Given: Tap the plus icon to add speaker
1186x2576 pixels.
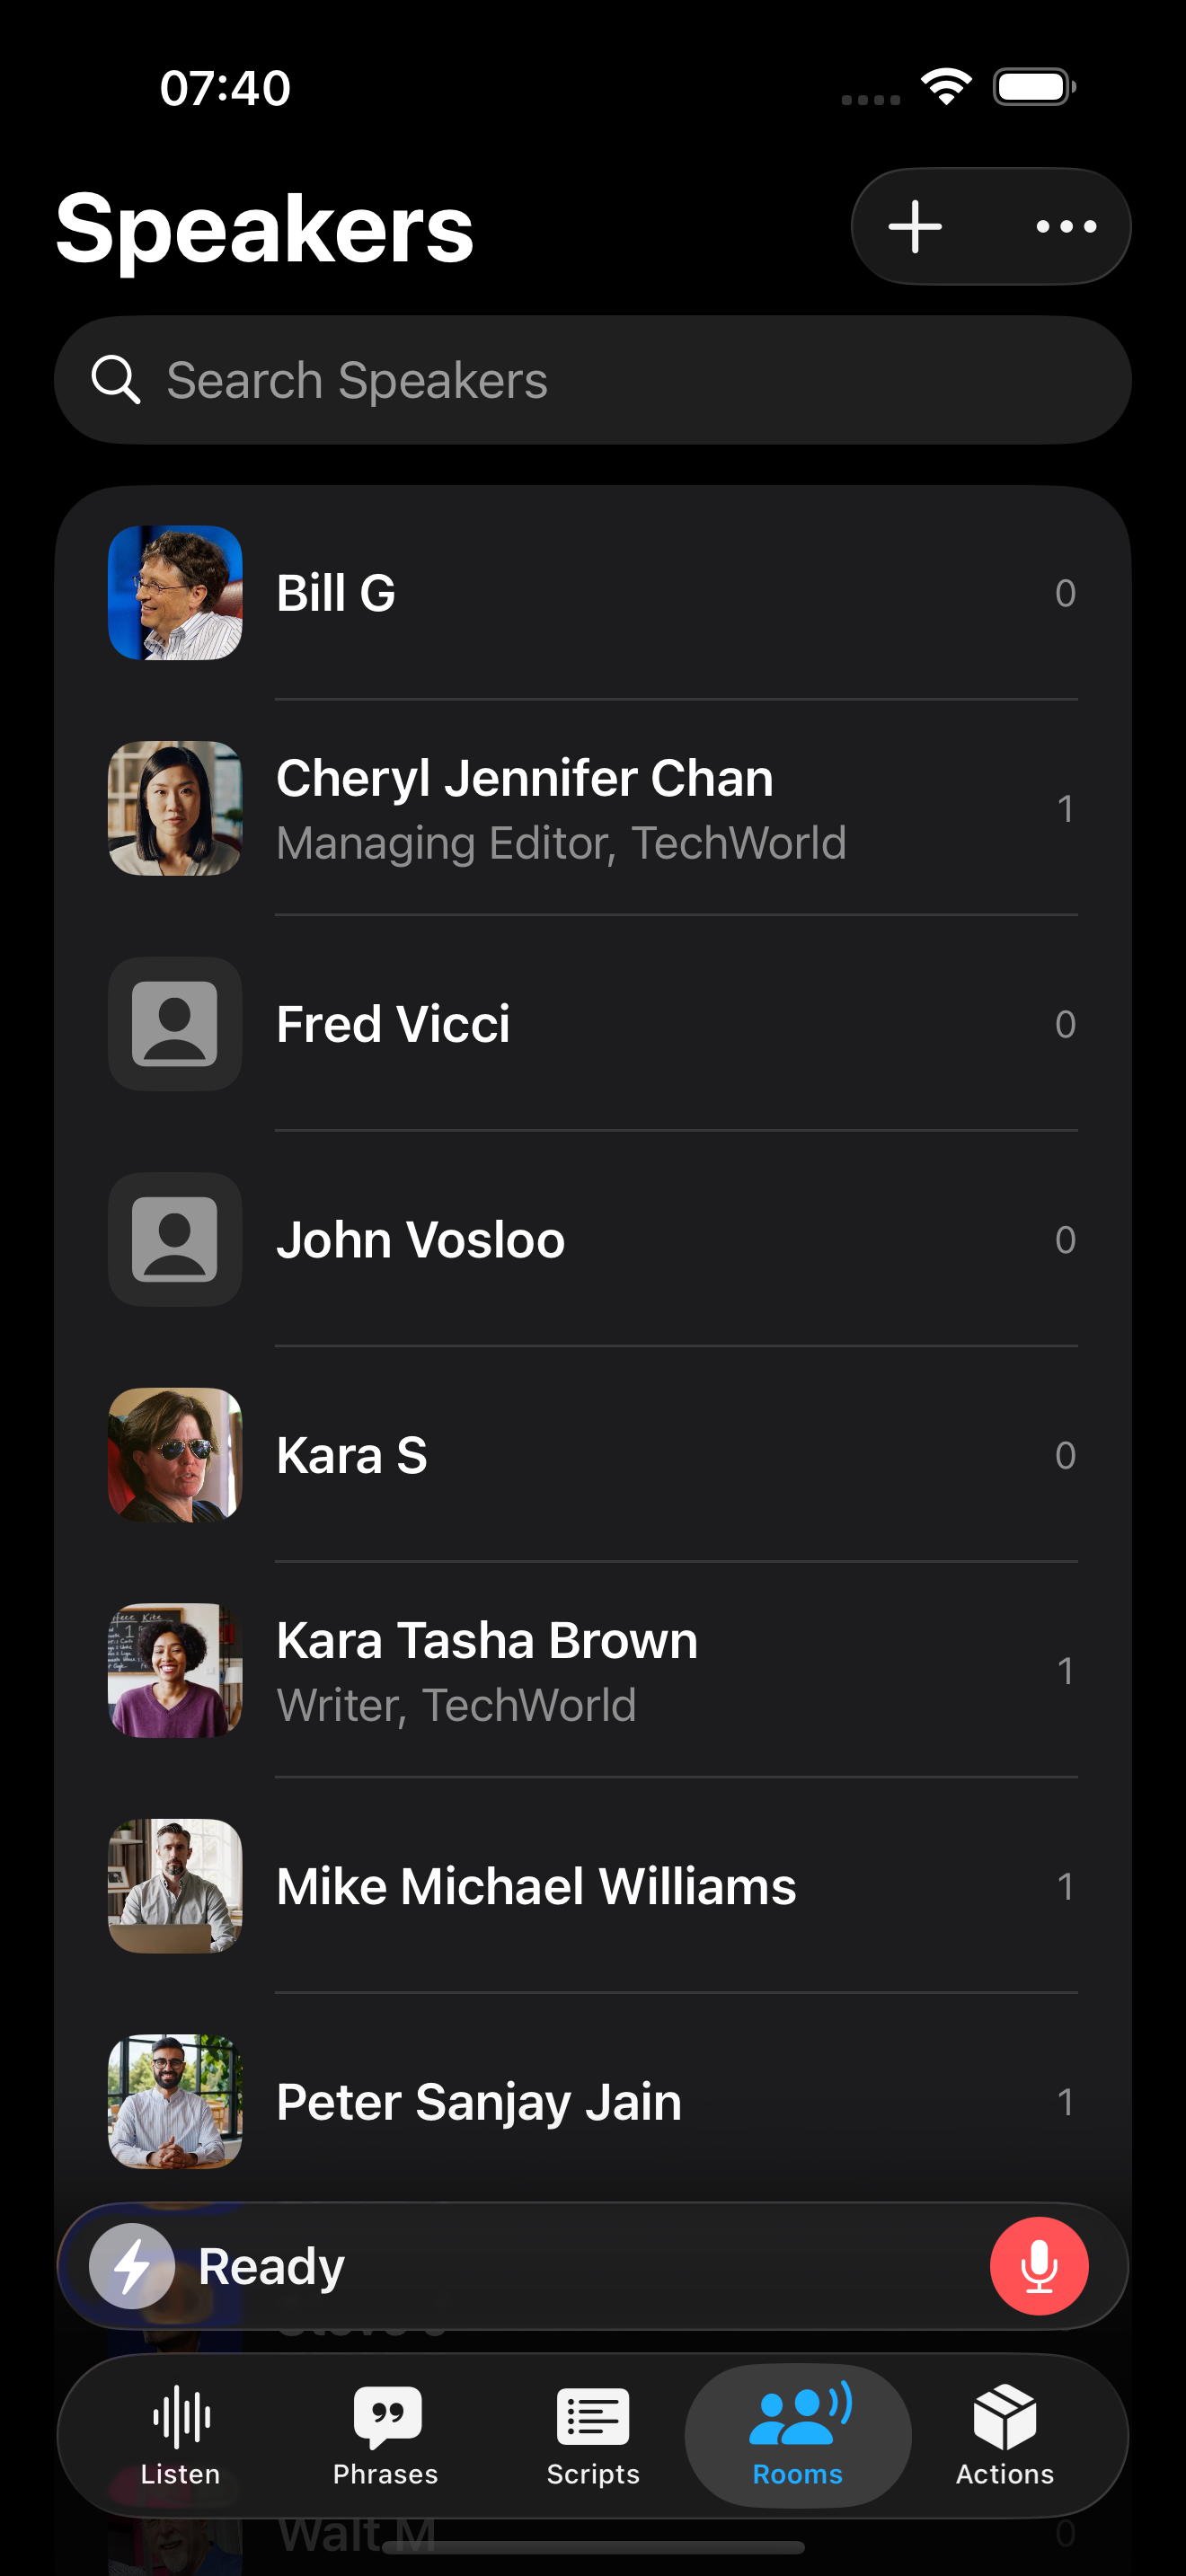Looking at the screenshot, I should (x=915, y=227).
